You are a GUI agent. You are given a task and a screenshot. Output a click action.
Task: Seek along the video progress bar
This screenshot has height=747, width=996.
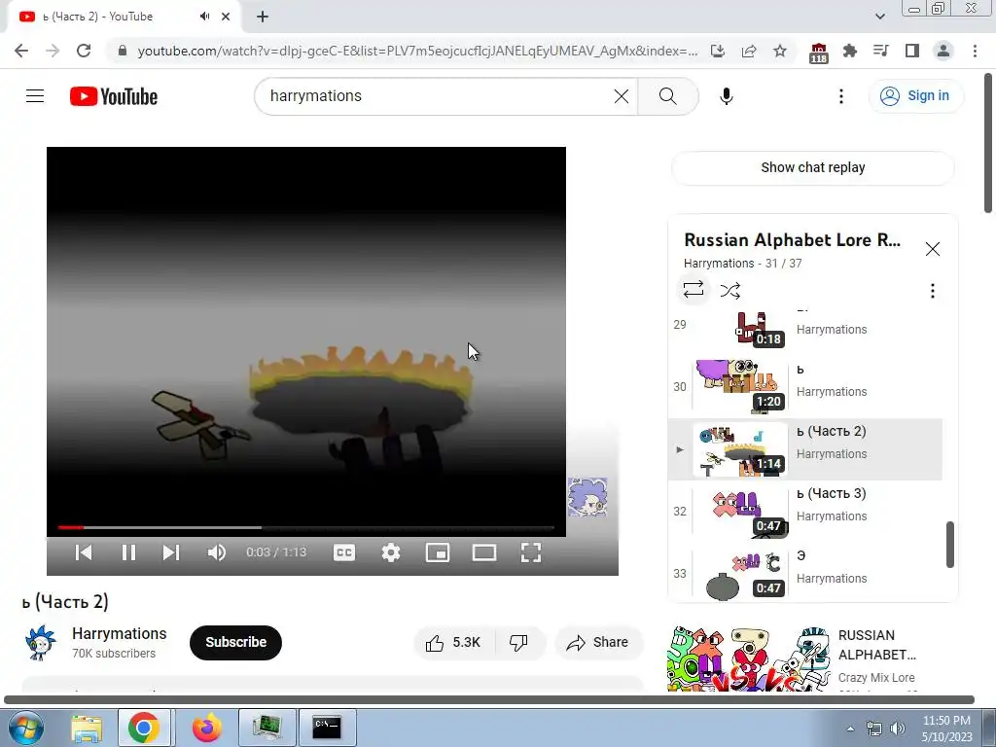tap(306, 527)
